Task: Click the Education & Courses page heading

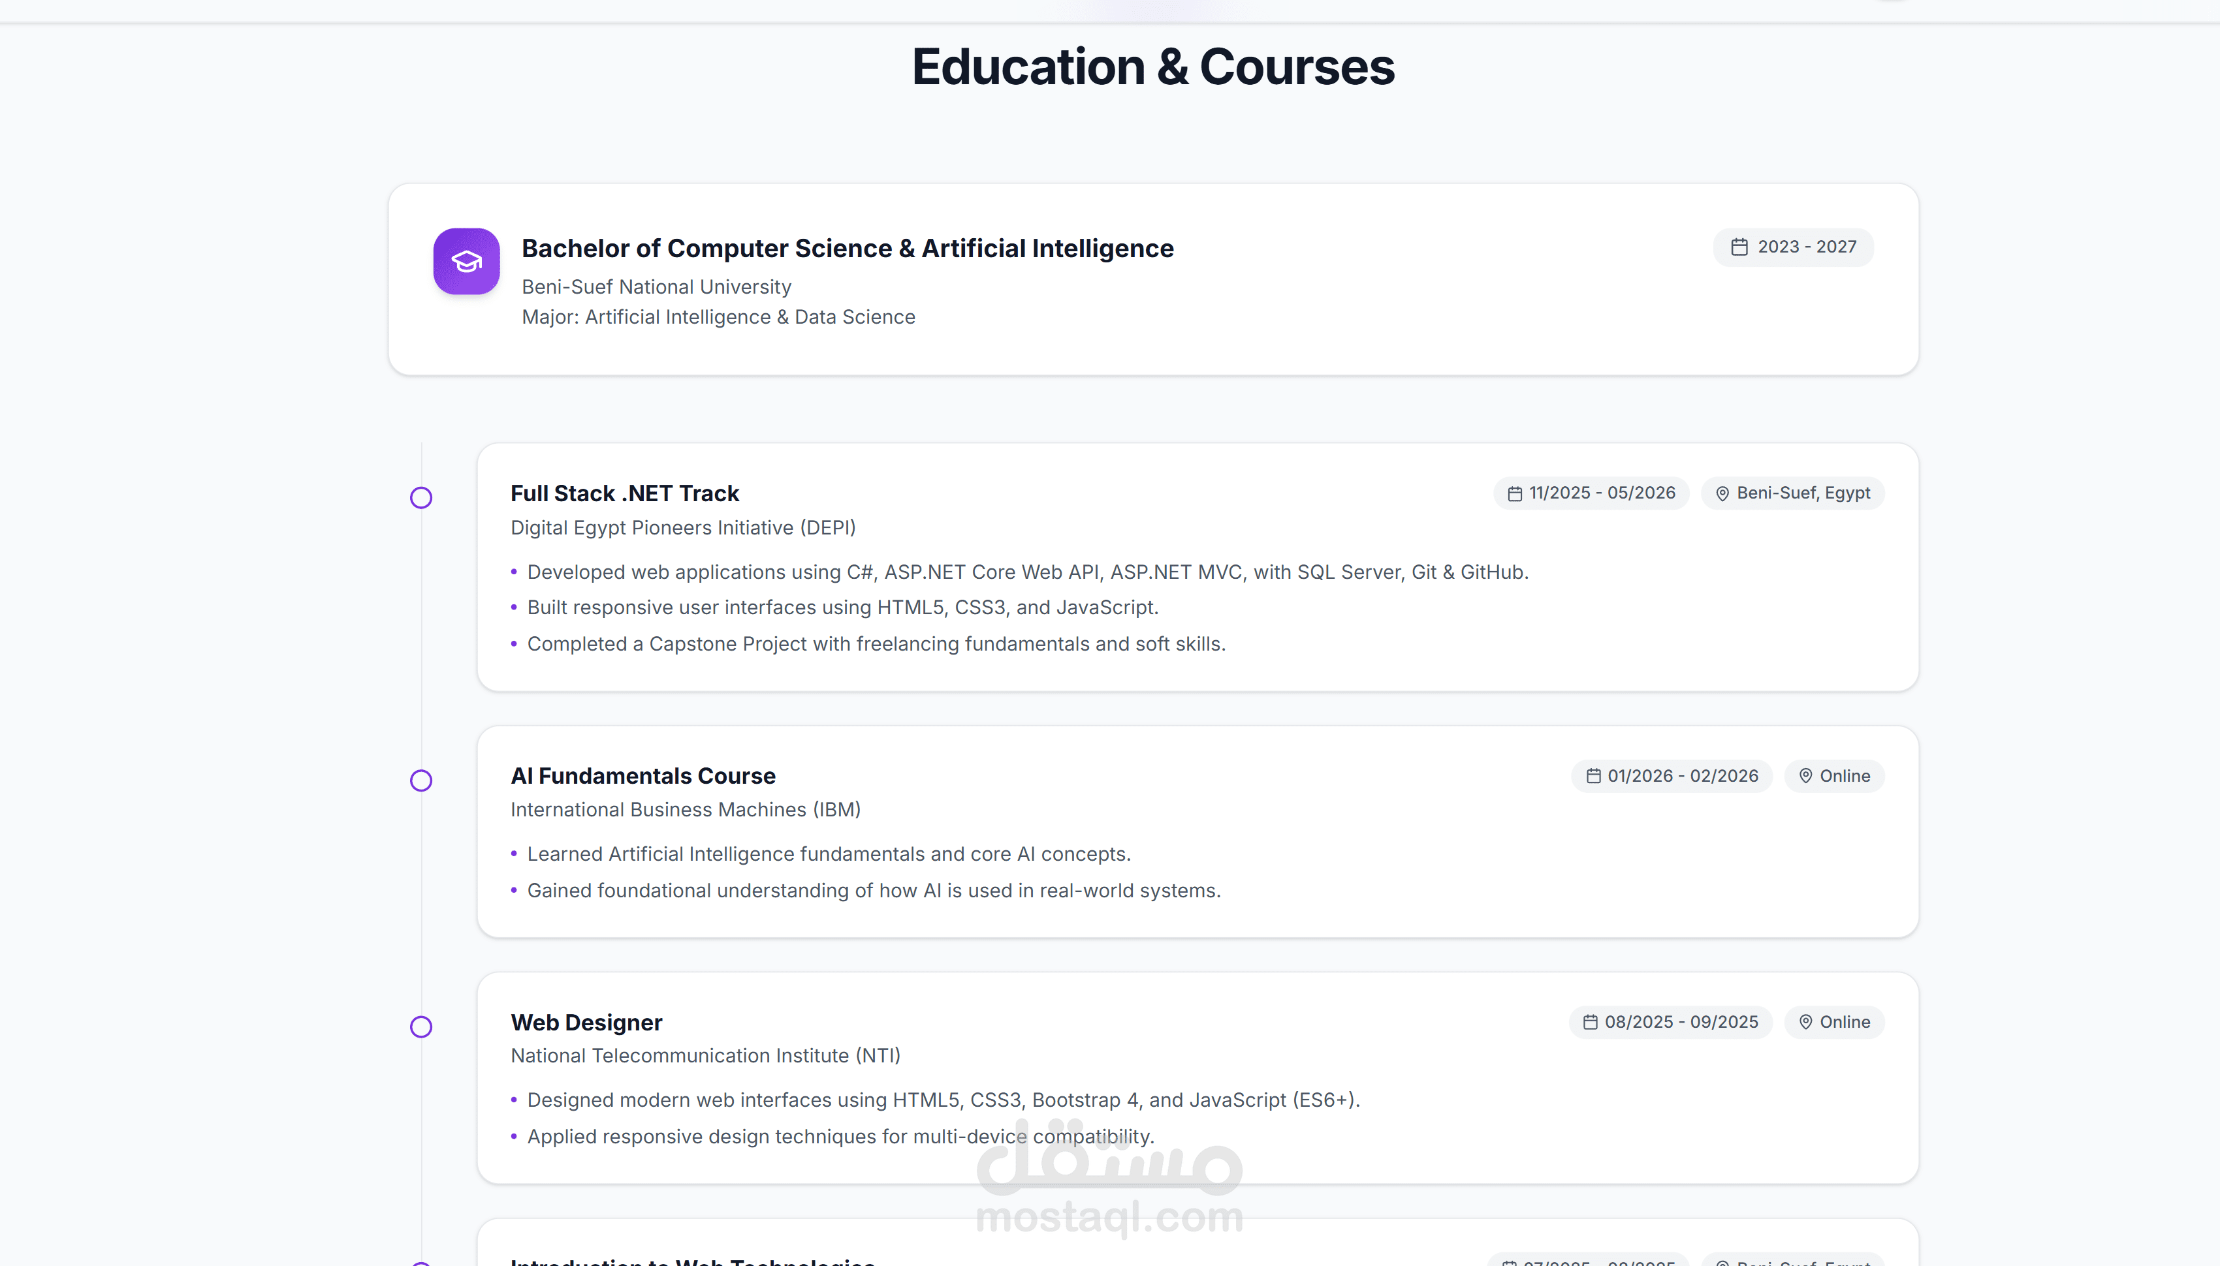Action: [x=1152, y=67]
